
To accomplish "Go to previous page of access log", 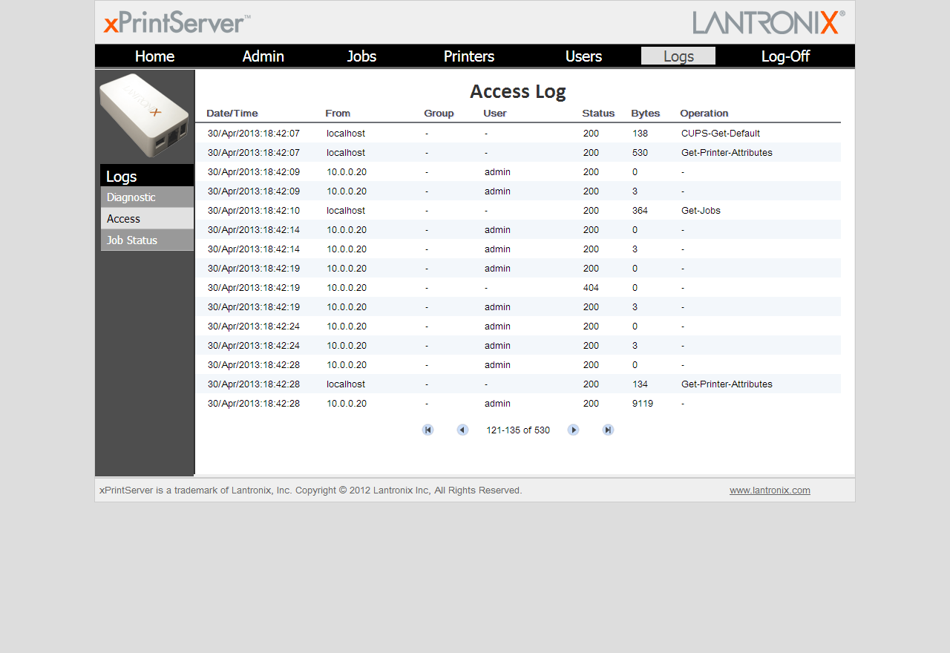I will pos(462,430).
